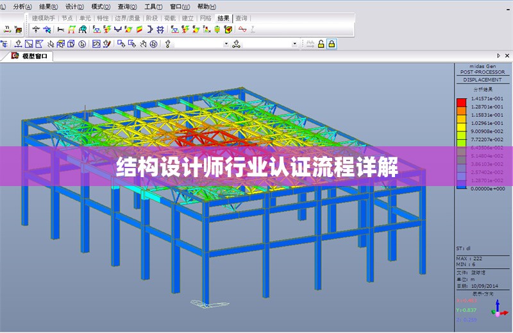Screen dimensions: 513x333
Task: Expand the first toolbar combo box dropdown
Action: point(226,44)
